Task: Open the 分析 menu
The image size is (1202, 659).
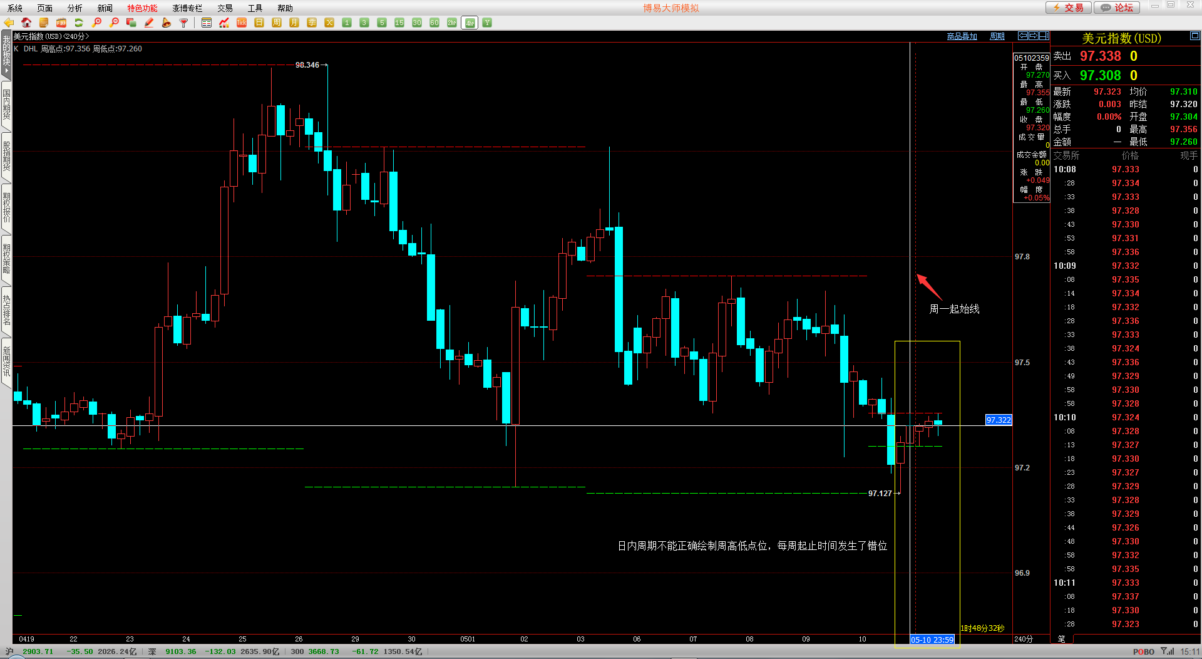Action: point(74,8)
